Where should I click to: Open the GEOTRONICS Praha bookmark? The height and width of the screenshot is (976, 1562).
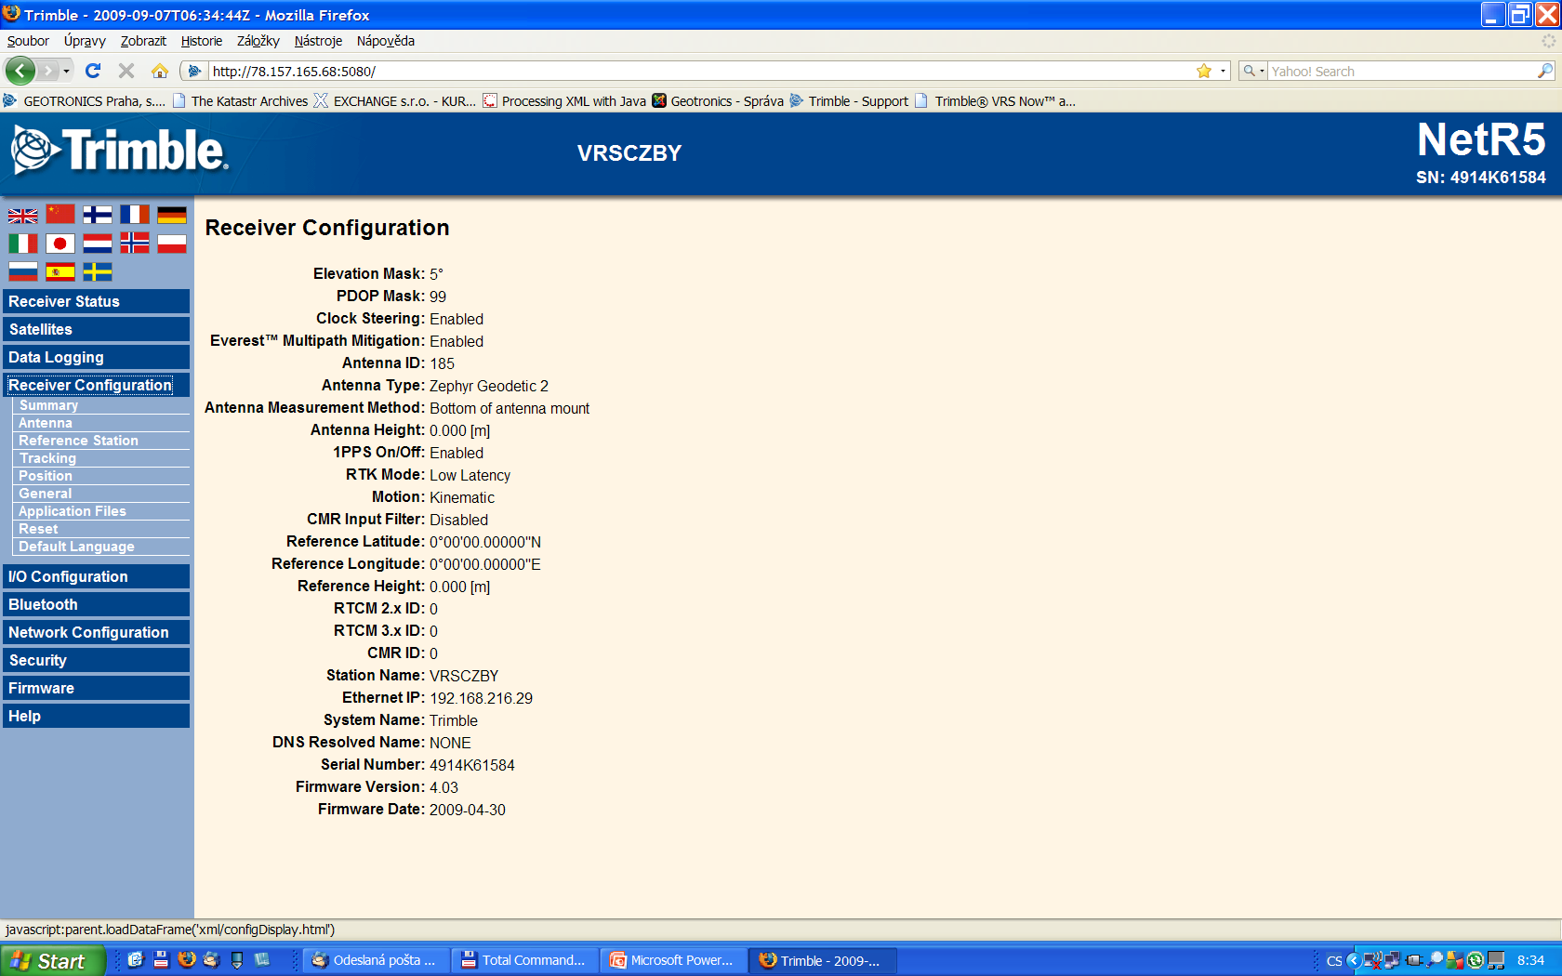85,101
